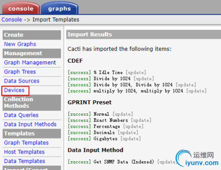
Task: Go to Graph Management
Action: 30,63
